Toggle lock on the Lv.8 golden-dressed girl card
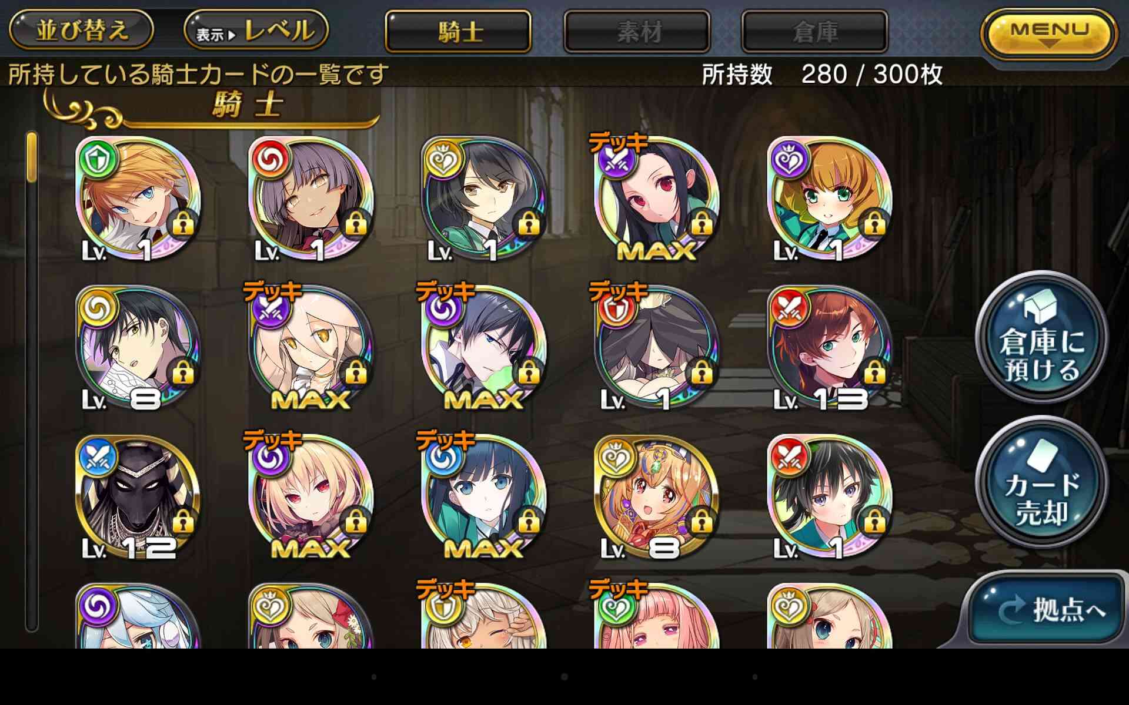The width and height of the screenshot is (1129, 705). pyautogui.click(x=701, y=521)
